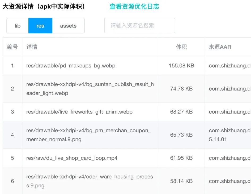Click the 体积 column header
This screenshot has height=194, width=251.
pyautogui.click(x=181, y=47)
